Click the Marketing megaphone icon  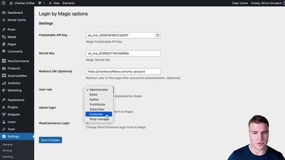[4, 90]
